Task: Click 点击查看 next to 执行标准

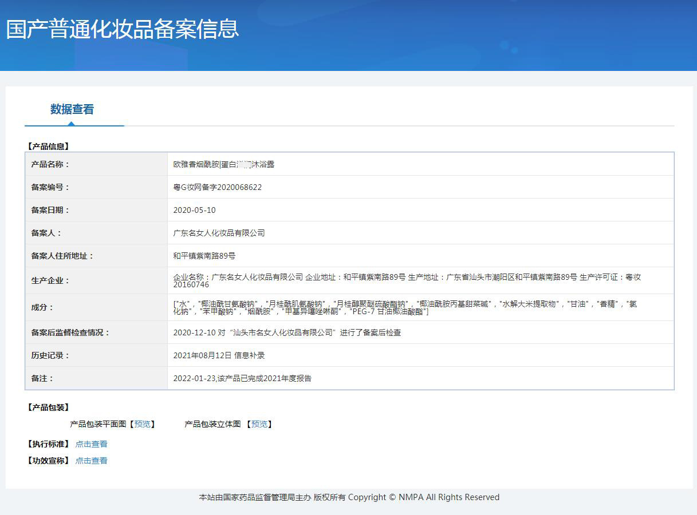Action: (91, 444)
